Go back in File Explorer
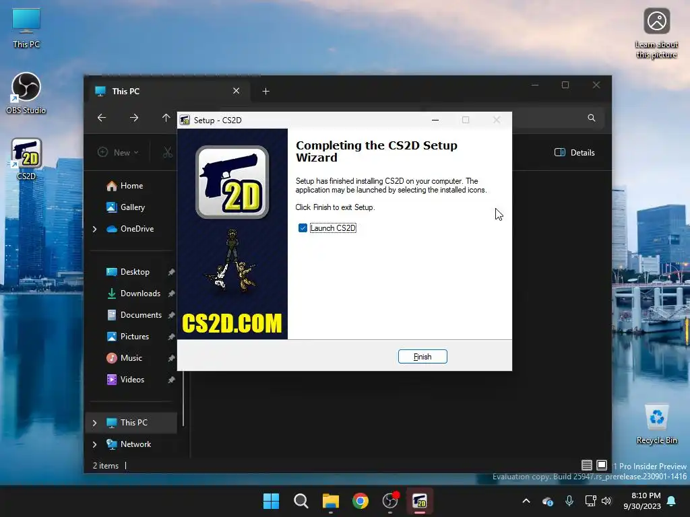Image resolution: width=690 pixels, height=517 pixels. (x=102, y=118)
